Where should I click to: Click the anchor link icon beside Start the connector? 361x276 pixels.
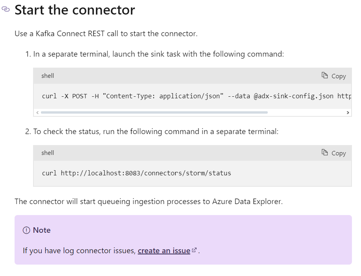tap(6, 9)
